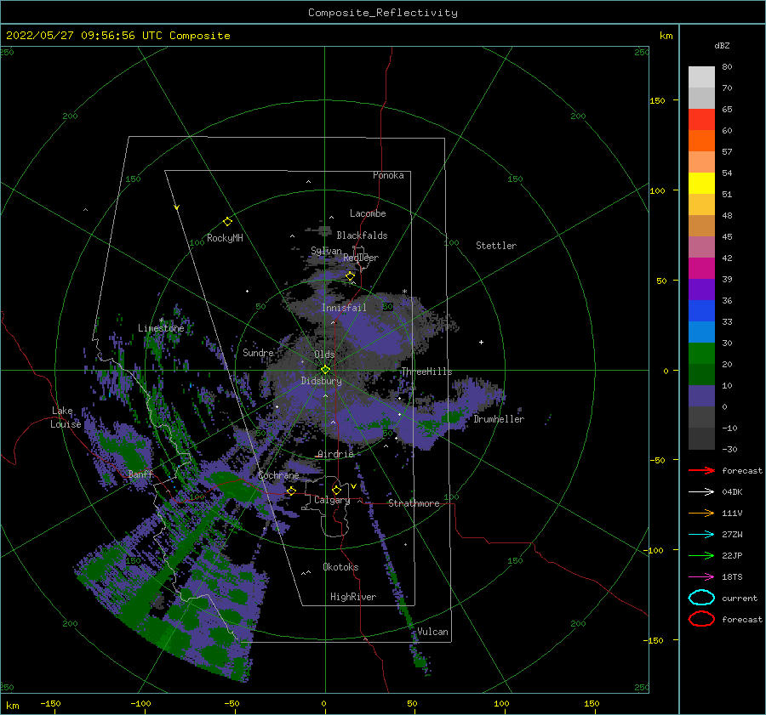Click the Airdrie city label
Image resolution: width=766 pixels, height=715 pixels.
(x=335, y=454)
